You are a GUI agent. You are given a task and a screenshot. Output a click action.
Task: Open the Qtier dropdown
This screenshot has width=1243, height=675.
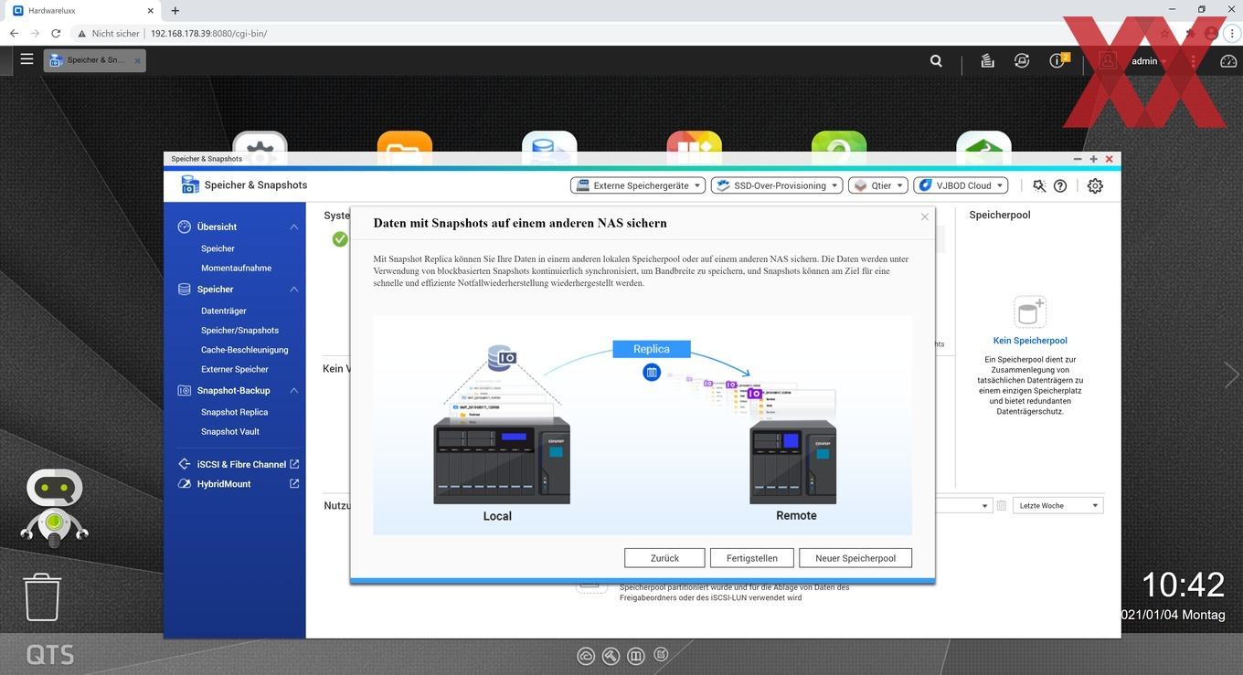point(878,185)
